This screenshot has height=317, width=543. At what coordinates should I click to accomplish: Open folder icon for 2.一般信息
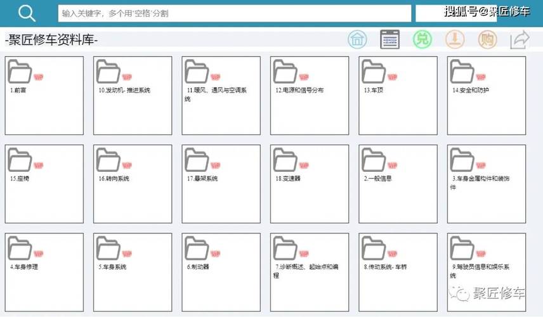374,160
